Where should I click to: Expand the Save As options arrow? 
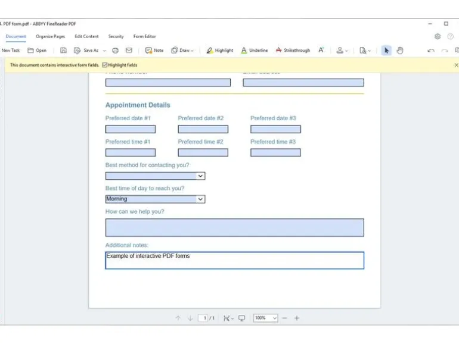click(104, 51)
